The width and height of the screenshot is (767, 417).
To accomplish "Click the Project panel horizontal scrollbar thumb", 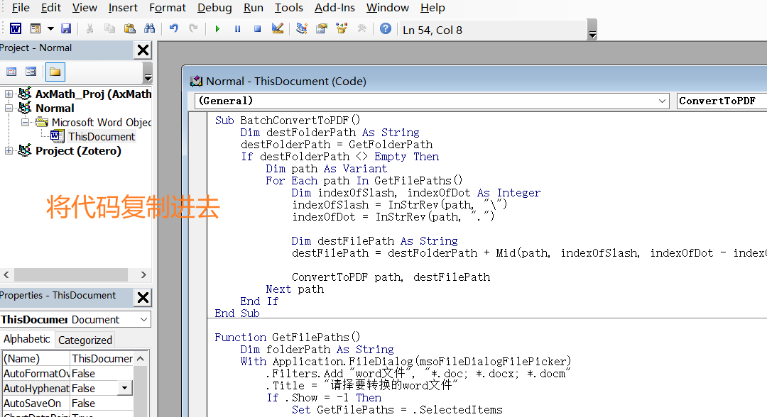I will pos(71,274).
